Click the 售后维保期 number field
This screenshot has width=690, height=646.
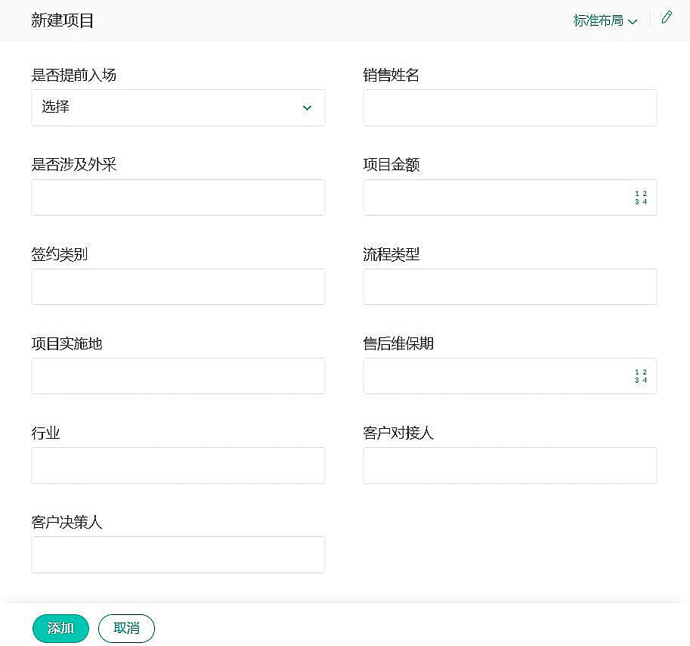tap(495, 376)
